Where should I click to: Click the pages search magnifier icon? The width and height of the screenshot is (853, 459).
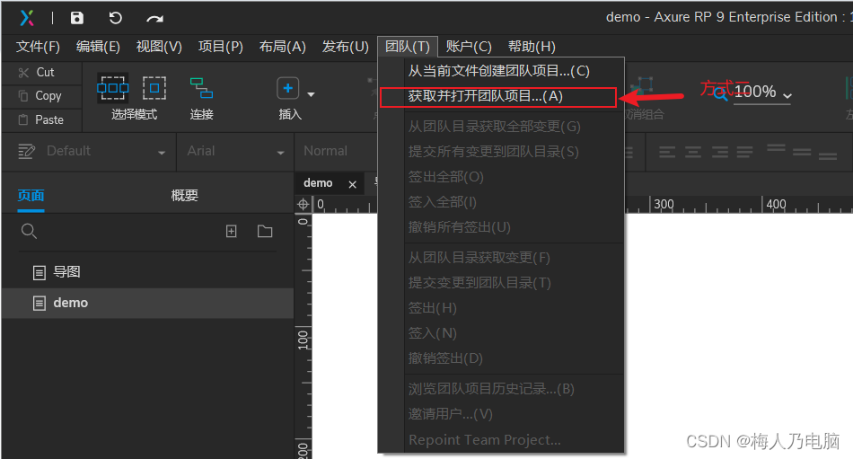[x=29, y=232]
